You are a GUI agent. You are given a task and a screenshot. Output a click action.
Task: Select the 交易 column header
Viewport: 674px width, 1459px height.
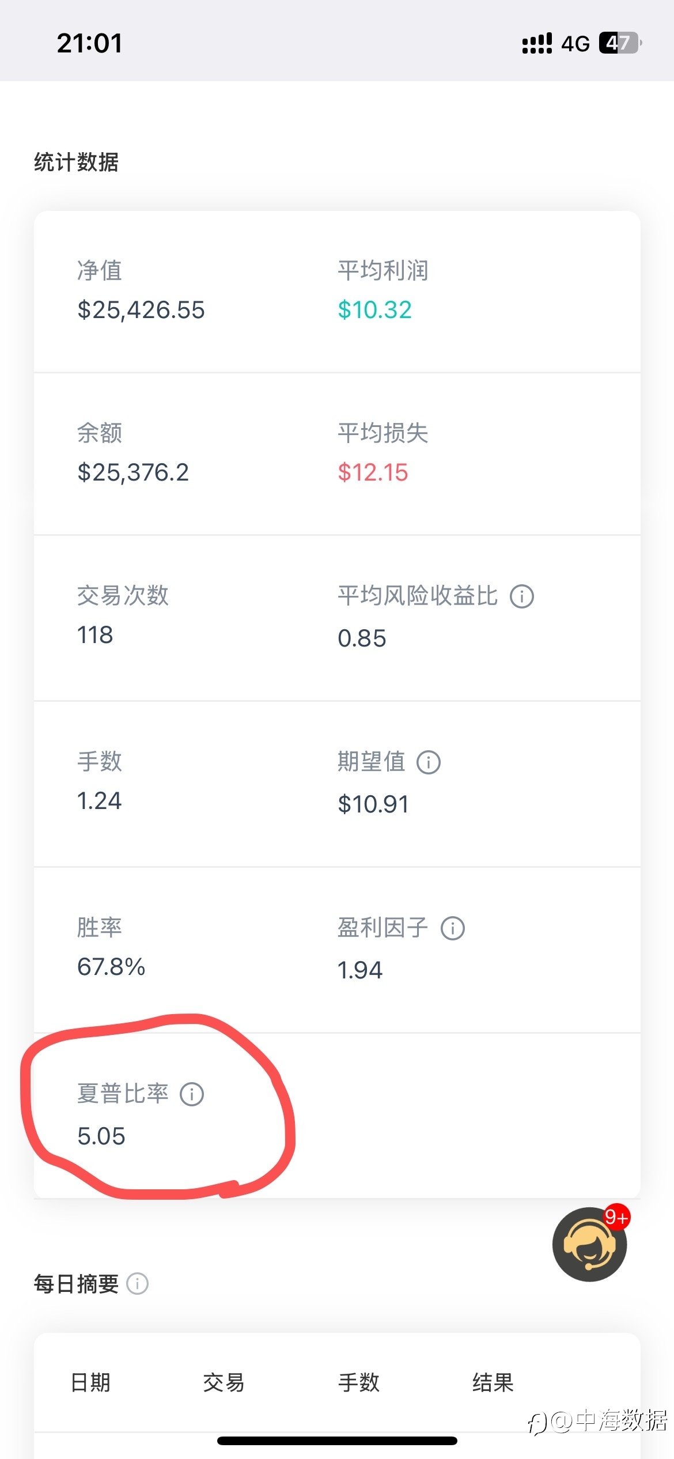[x=224, y=1382]
